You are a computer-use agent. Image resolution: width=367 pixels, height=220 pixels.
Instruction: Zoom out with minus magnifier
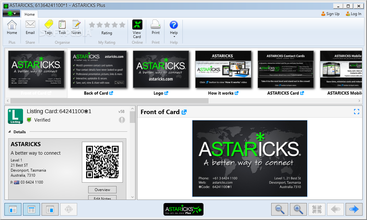tap(280, 209)
